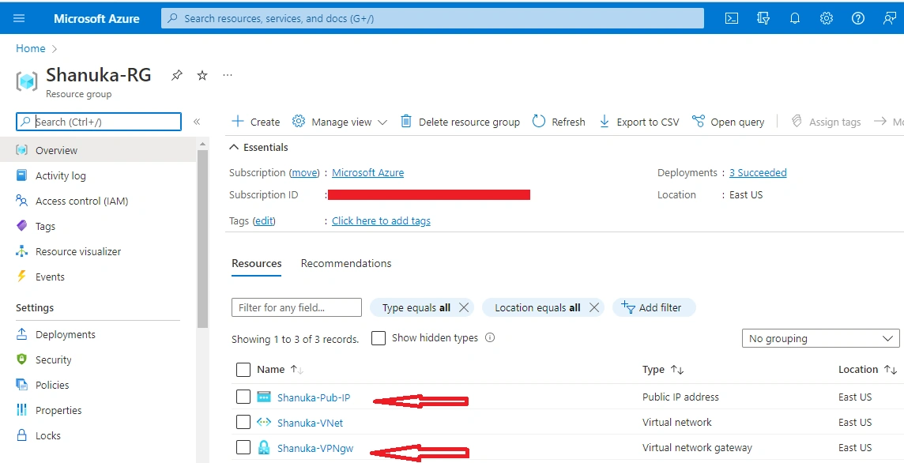This screenshot has height=463, width=904.
Task: Remove the Location equals all filter
Action: click(594, 307)
